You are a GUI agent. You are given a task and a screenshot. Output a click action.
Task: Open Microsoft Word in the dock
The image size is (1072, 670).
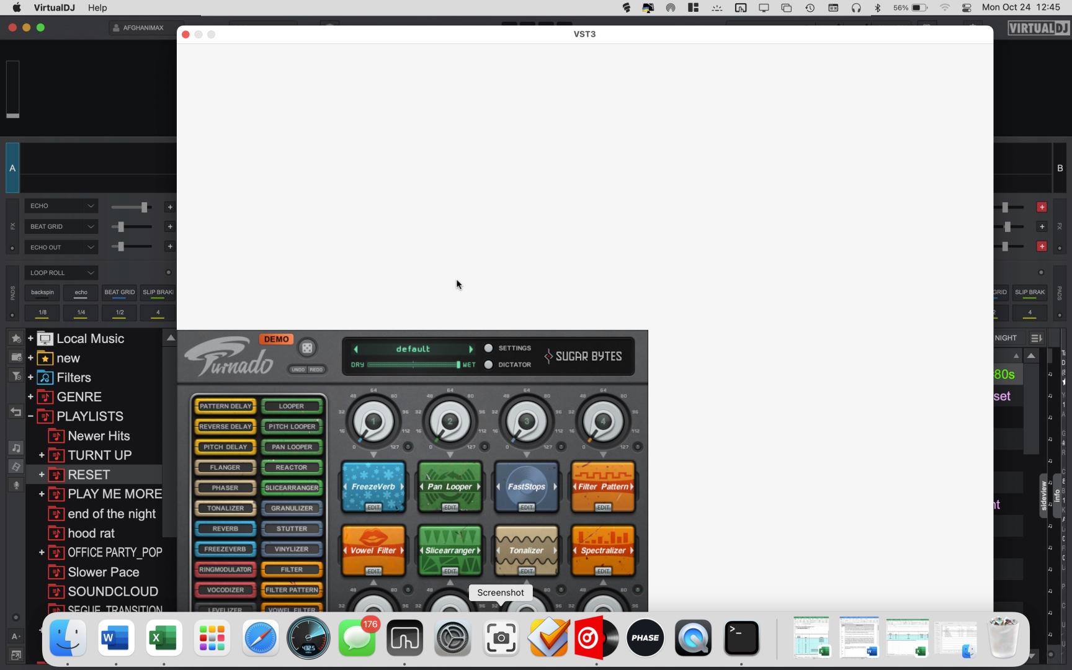click(116, 638)
